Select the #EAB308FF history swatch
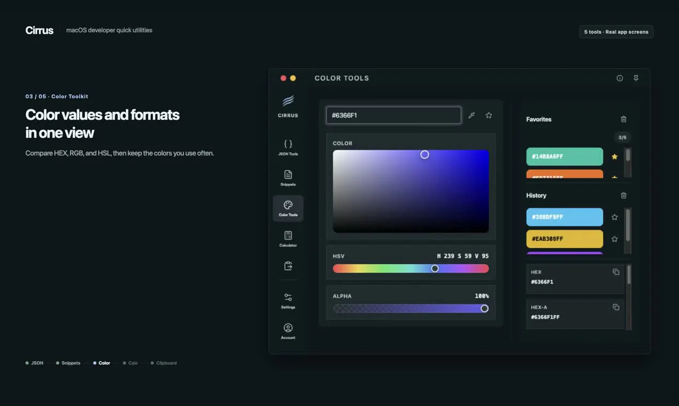This screenshot has height=406, width=679. pyautogui.click(x=565, y=239)
